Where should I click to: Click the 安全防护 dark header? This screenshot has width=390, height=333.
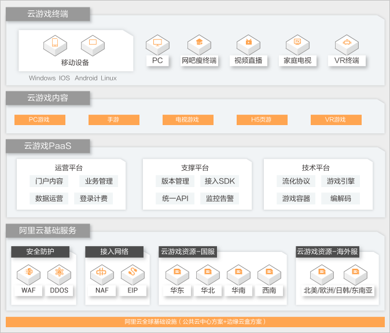(41, 251)
